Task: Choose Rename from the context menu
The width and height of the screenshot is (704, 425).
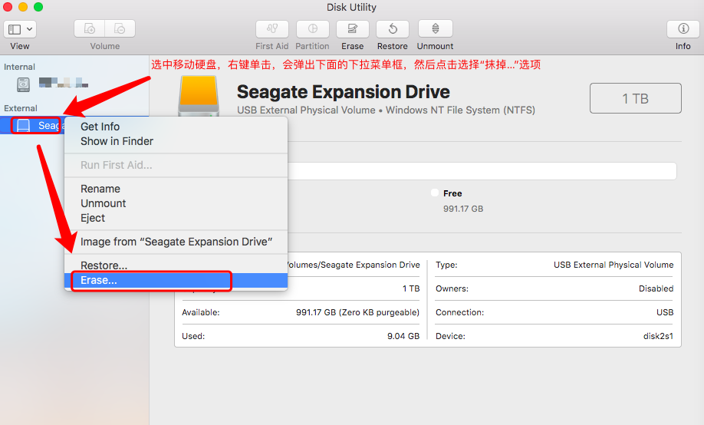Action: pos(100,189)
